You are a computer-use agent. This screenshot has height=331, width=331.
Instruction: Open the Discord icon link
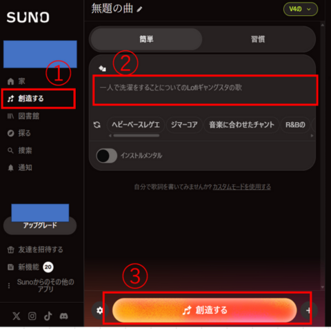64,316
